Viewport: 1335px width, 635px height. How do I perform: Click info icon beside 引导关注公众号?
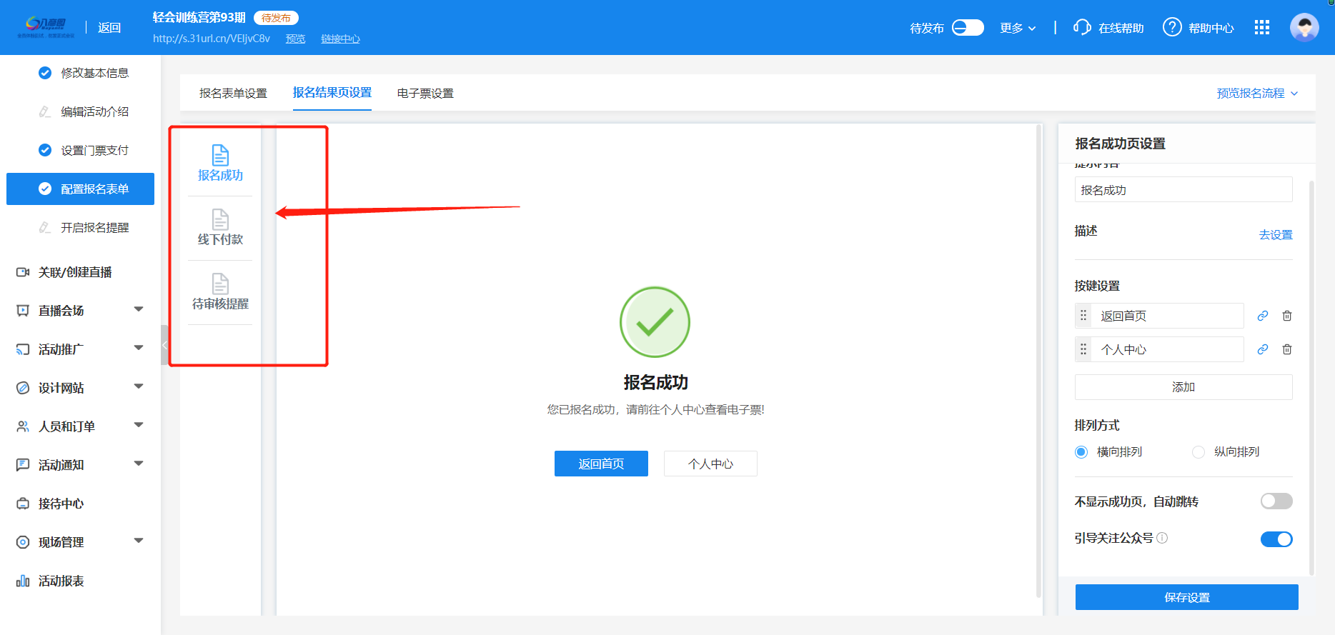[1162, 538]
